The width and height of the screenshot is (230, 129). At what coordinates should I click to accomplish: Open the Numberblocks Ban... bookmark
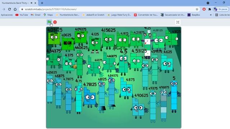point(68,15)
